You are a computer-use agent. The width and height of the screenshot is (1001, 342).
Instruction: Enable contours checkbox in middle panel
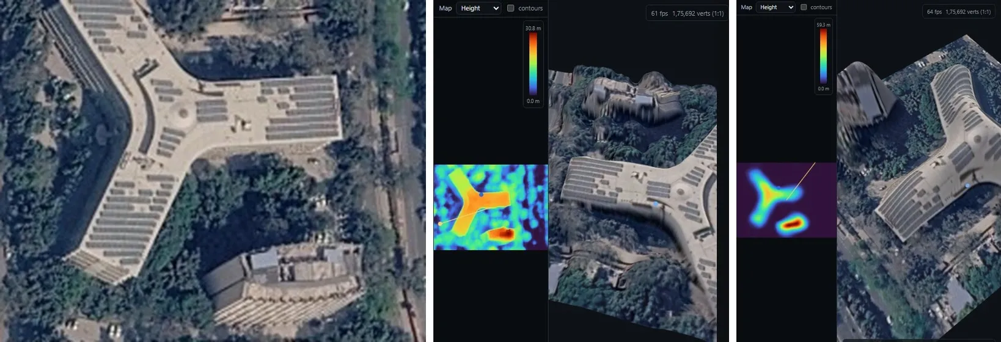[511, 8]
